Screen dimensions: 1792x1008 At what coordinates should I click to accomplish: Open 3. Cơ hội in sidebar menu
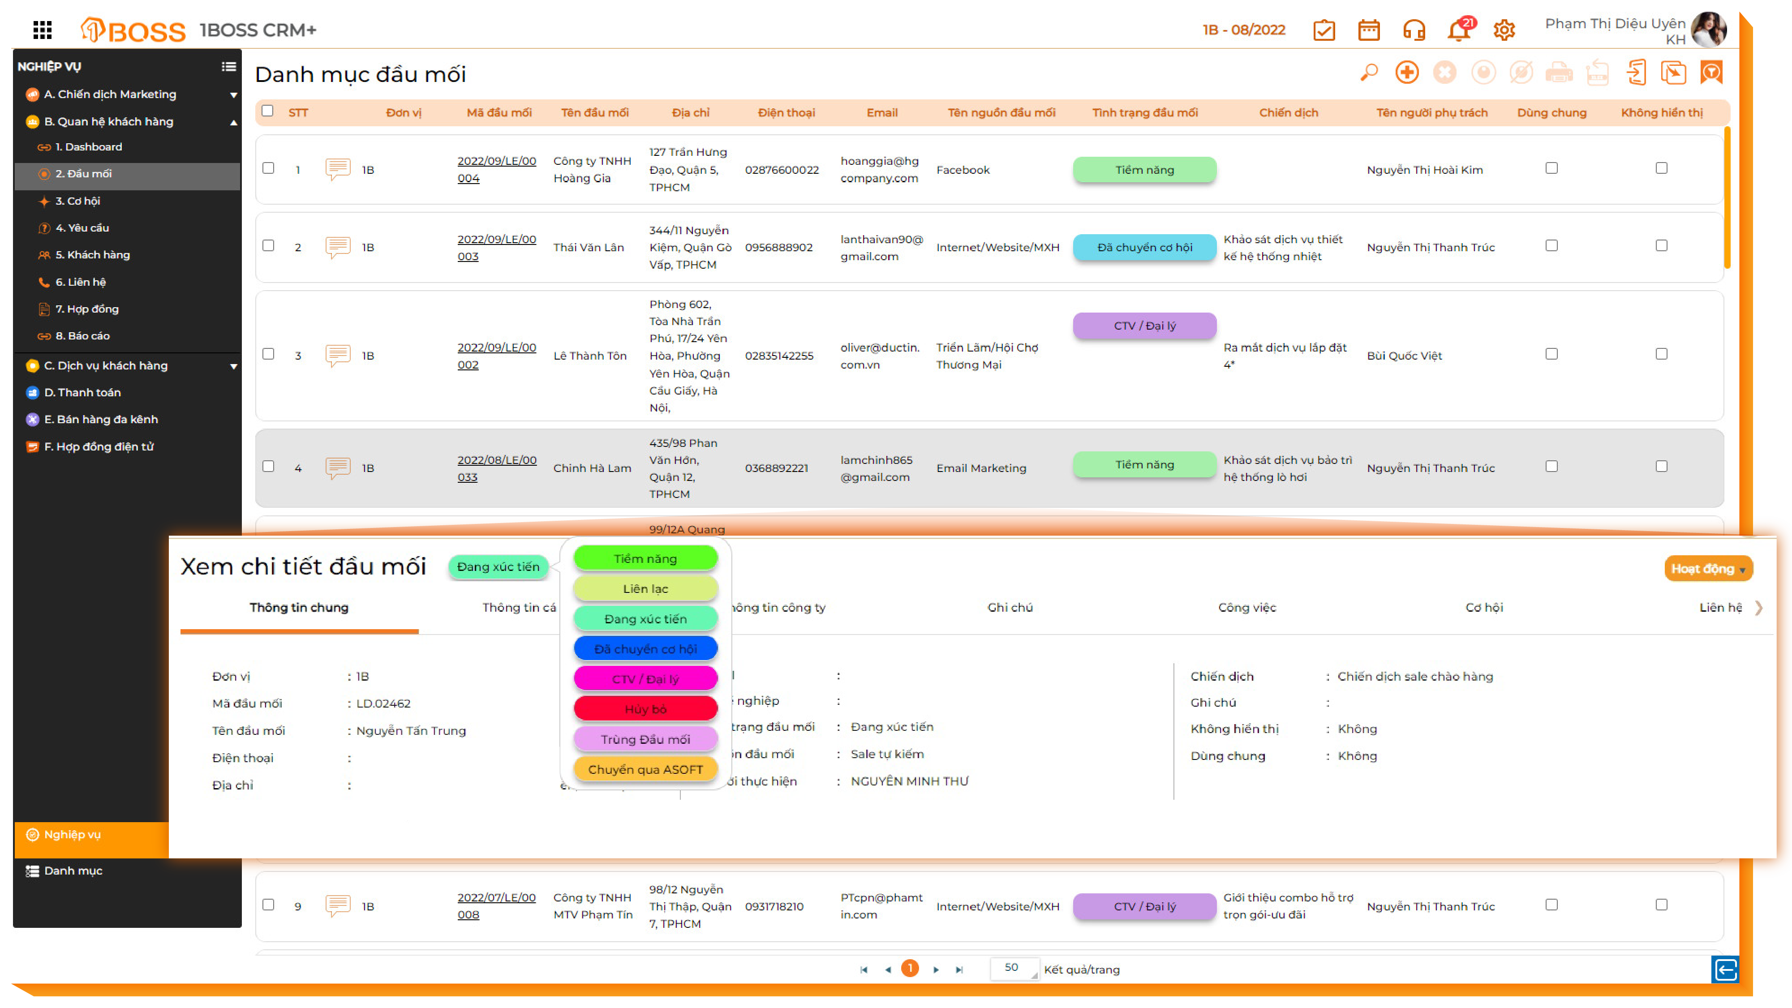coord(78,201)
